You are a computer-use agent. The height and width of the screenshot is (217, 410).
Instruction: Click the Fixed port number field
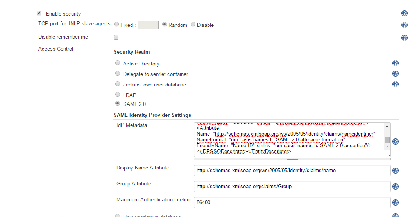(148, 25)
